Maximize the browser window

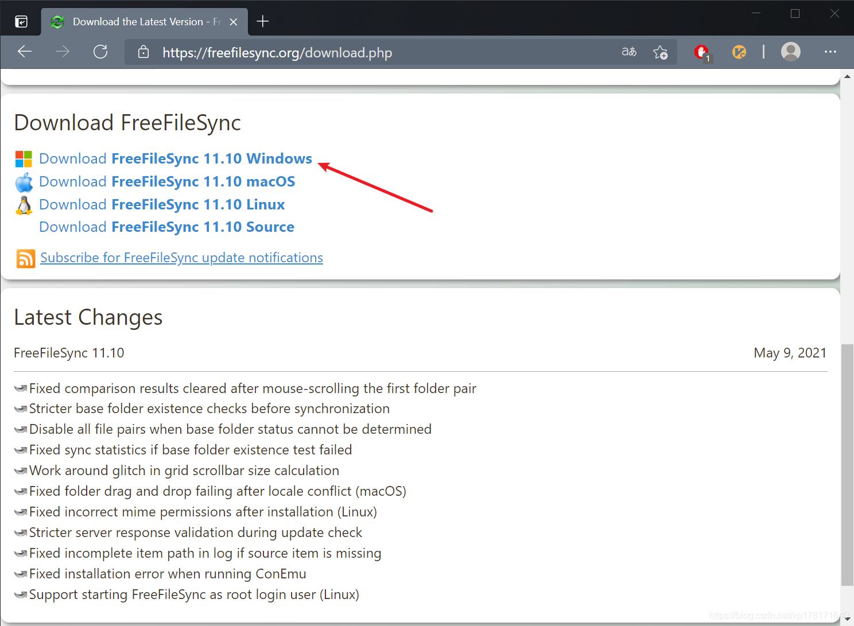(795, 13)
